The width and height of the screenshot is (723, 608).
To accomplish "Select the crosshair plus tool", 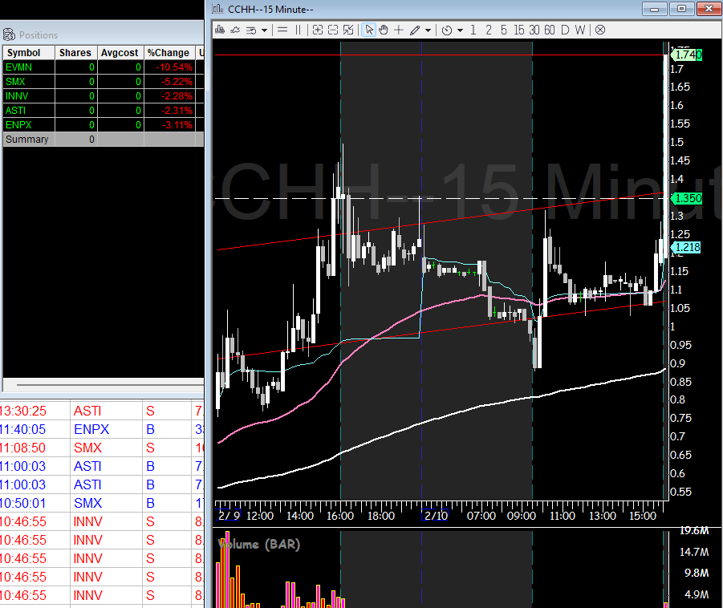I will tap(399, 30).
